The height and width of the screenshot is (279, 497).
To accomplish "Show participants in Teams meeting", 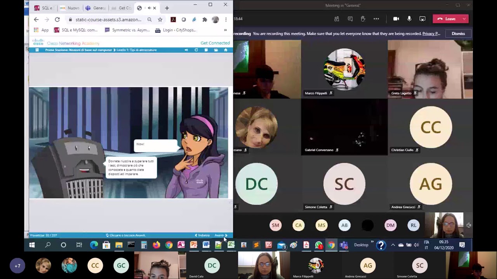I will coord(337,19).
